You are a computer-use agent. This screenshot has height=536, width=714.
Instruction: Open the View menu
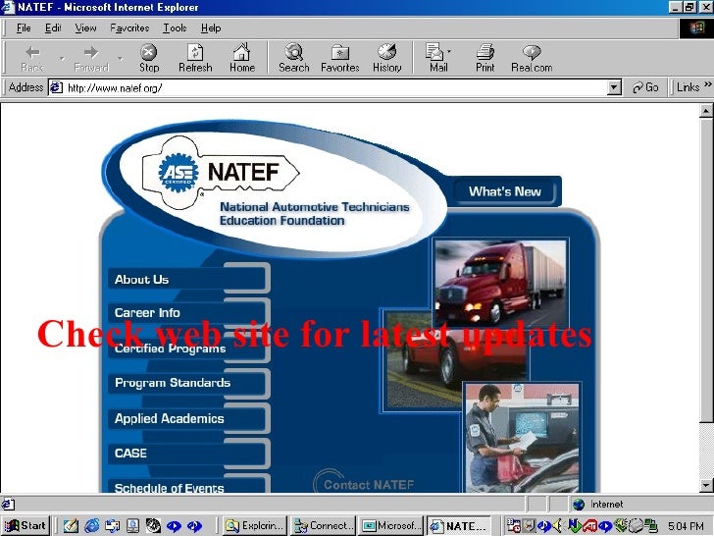85,28
